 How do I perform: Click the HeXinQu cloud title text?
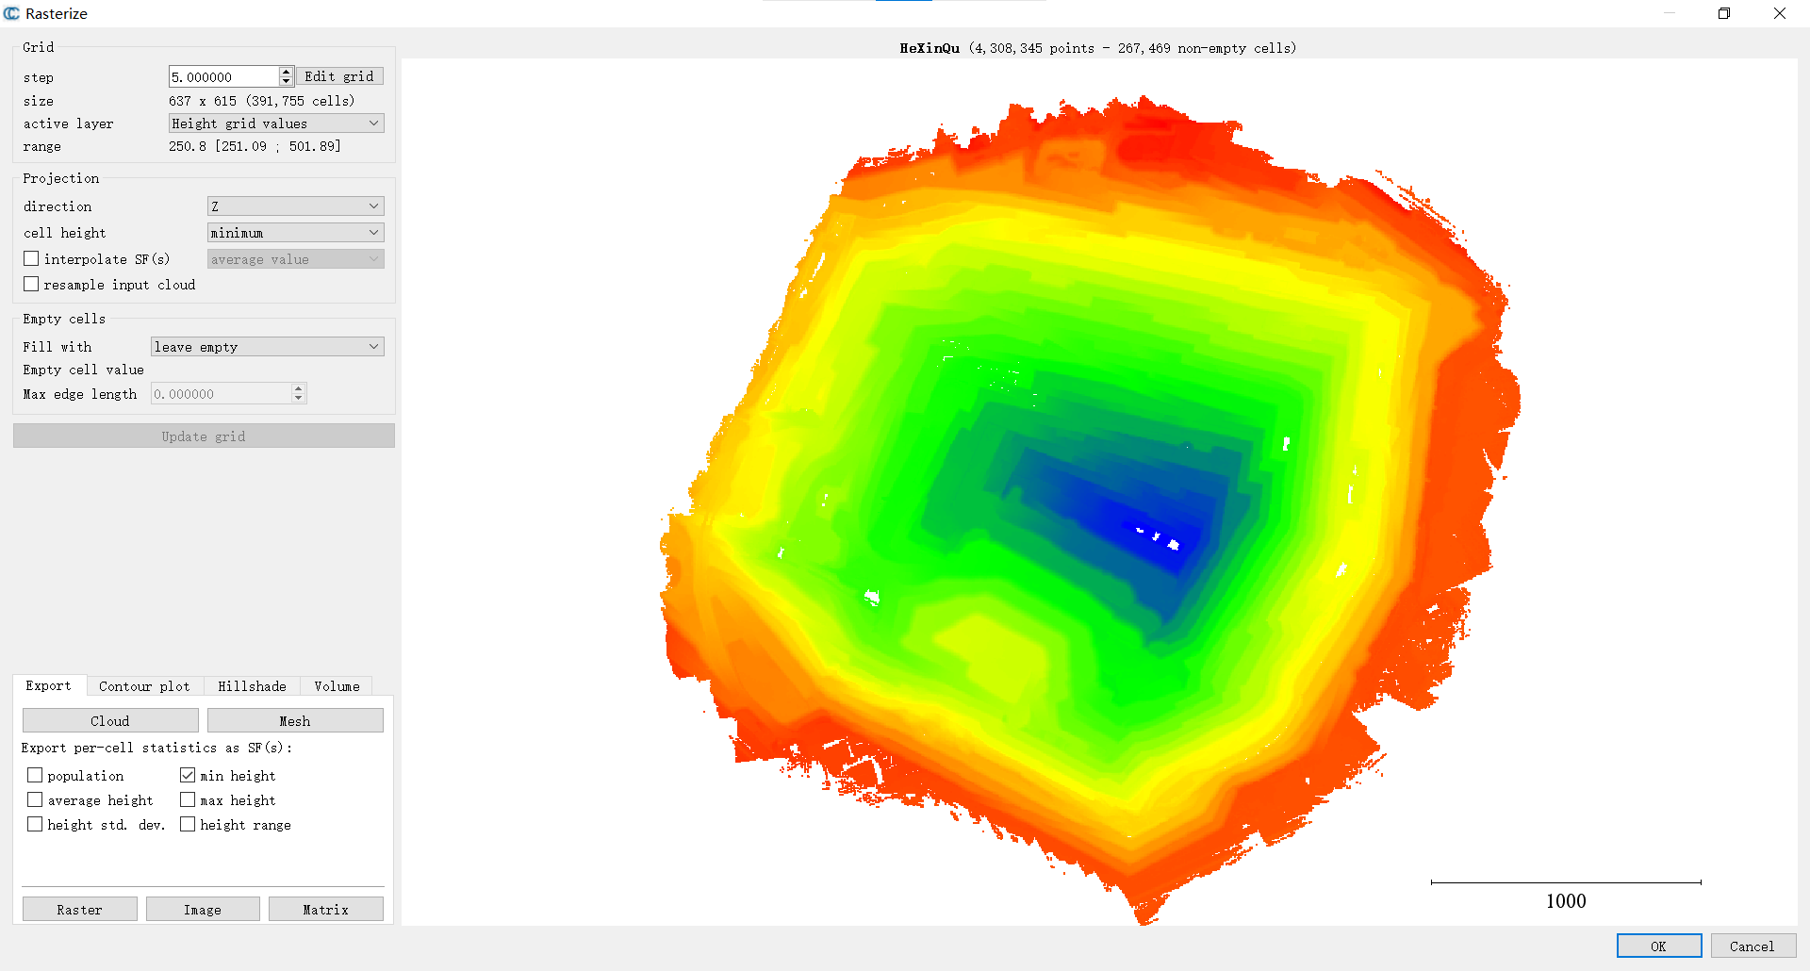[x=930, y=48]
